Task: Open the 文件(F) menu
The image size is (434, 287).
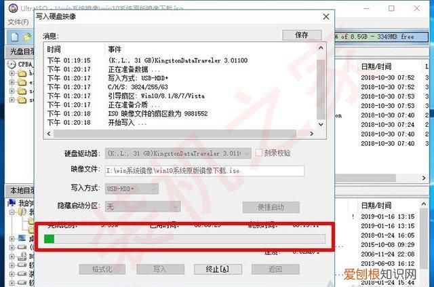Action: point(18,22)
